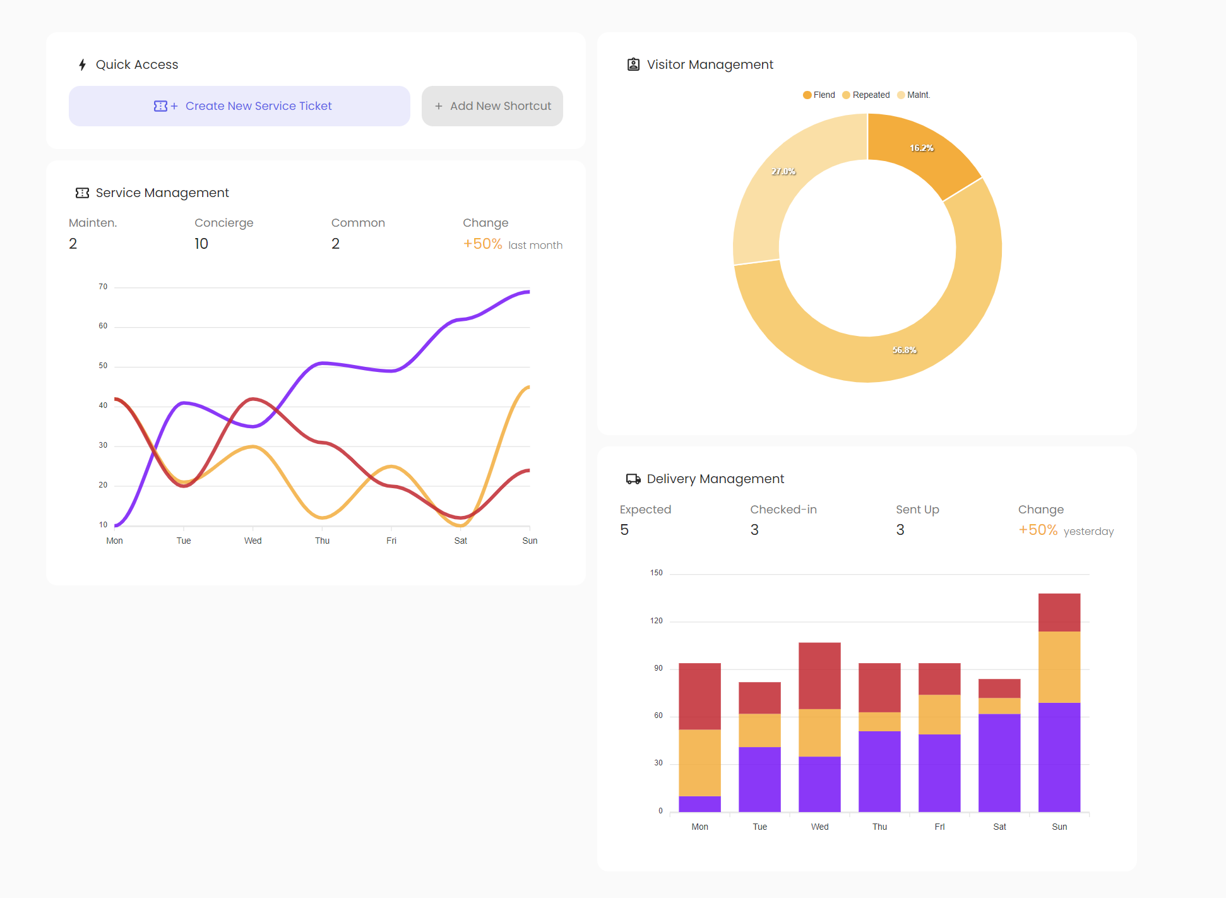Click the Visitor Management badge icon

[633, 64]
